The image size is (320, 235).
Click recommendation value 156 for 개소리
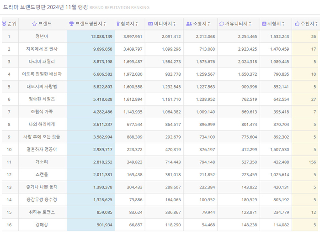pyautogui.click(x=312, y=162)
